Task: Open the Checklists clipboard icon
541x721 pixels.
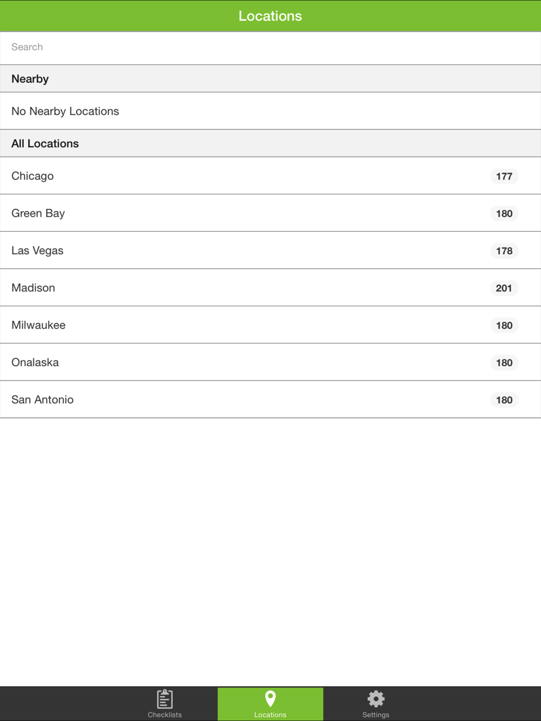Action: pos(165,699)
